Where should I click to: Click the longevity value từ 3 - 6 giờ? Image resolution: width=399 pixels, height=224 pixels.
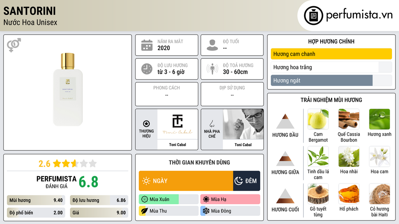coord(171,72)
